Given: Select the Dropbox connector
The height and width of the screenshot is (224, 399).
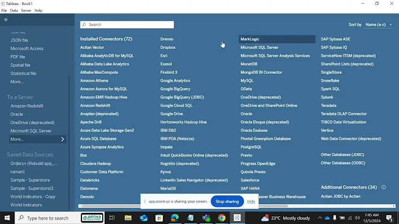Looking at the screenshot, I should coord(168,47).
